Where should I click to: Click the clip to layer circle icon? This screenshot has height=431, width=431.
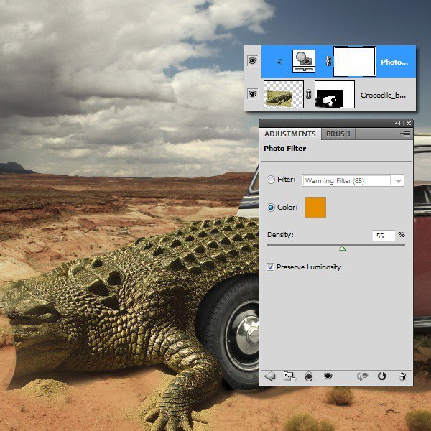coord(309,376)
